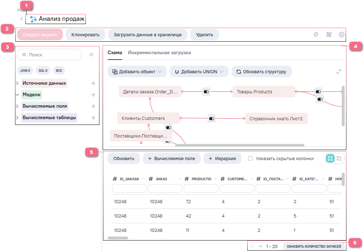The width and height of the screenshot is (364, 252).
Task: Switch to Инкрементальная загрузка tab
Action: pos(159,53)
